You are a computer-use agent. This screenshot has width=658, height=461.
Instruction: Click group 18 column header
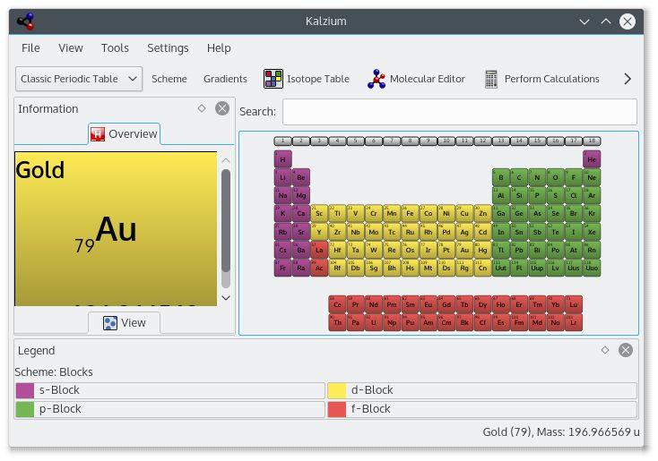[592, 141]
